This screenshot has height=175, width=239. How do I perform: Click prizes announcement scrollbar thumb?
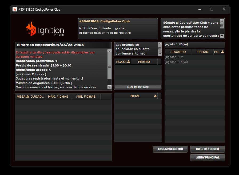(x=160, y=49)
